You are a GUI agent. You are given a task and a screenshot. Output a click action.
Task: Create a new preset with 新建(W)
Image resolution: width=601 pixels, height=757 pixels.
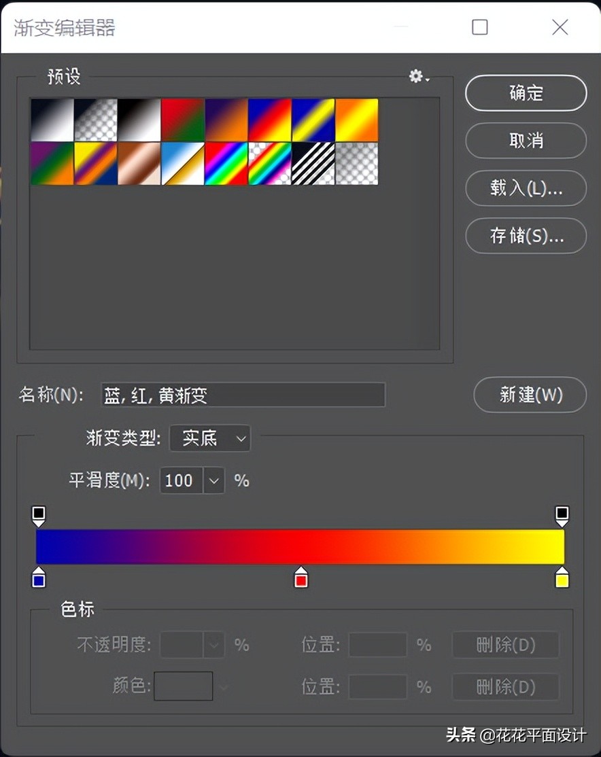click(530, 395)
